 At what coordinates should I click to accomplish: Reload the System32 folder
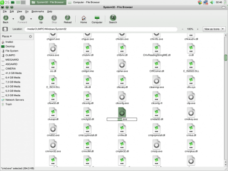(67, 19)
